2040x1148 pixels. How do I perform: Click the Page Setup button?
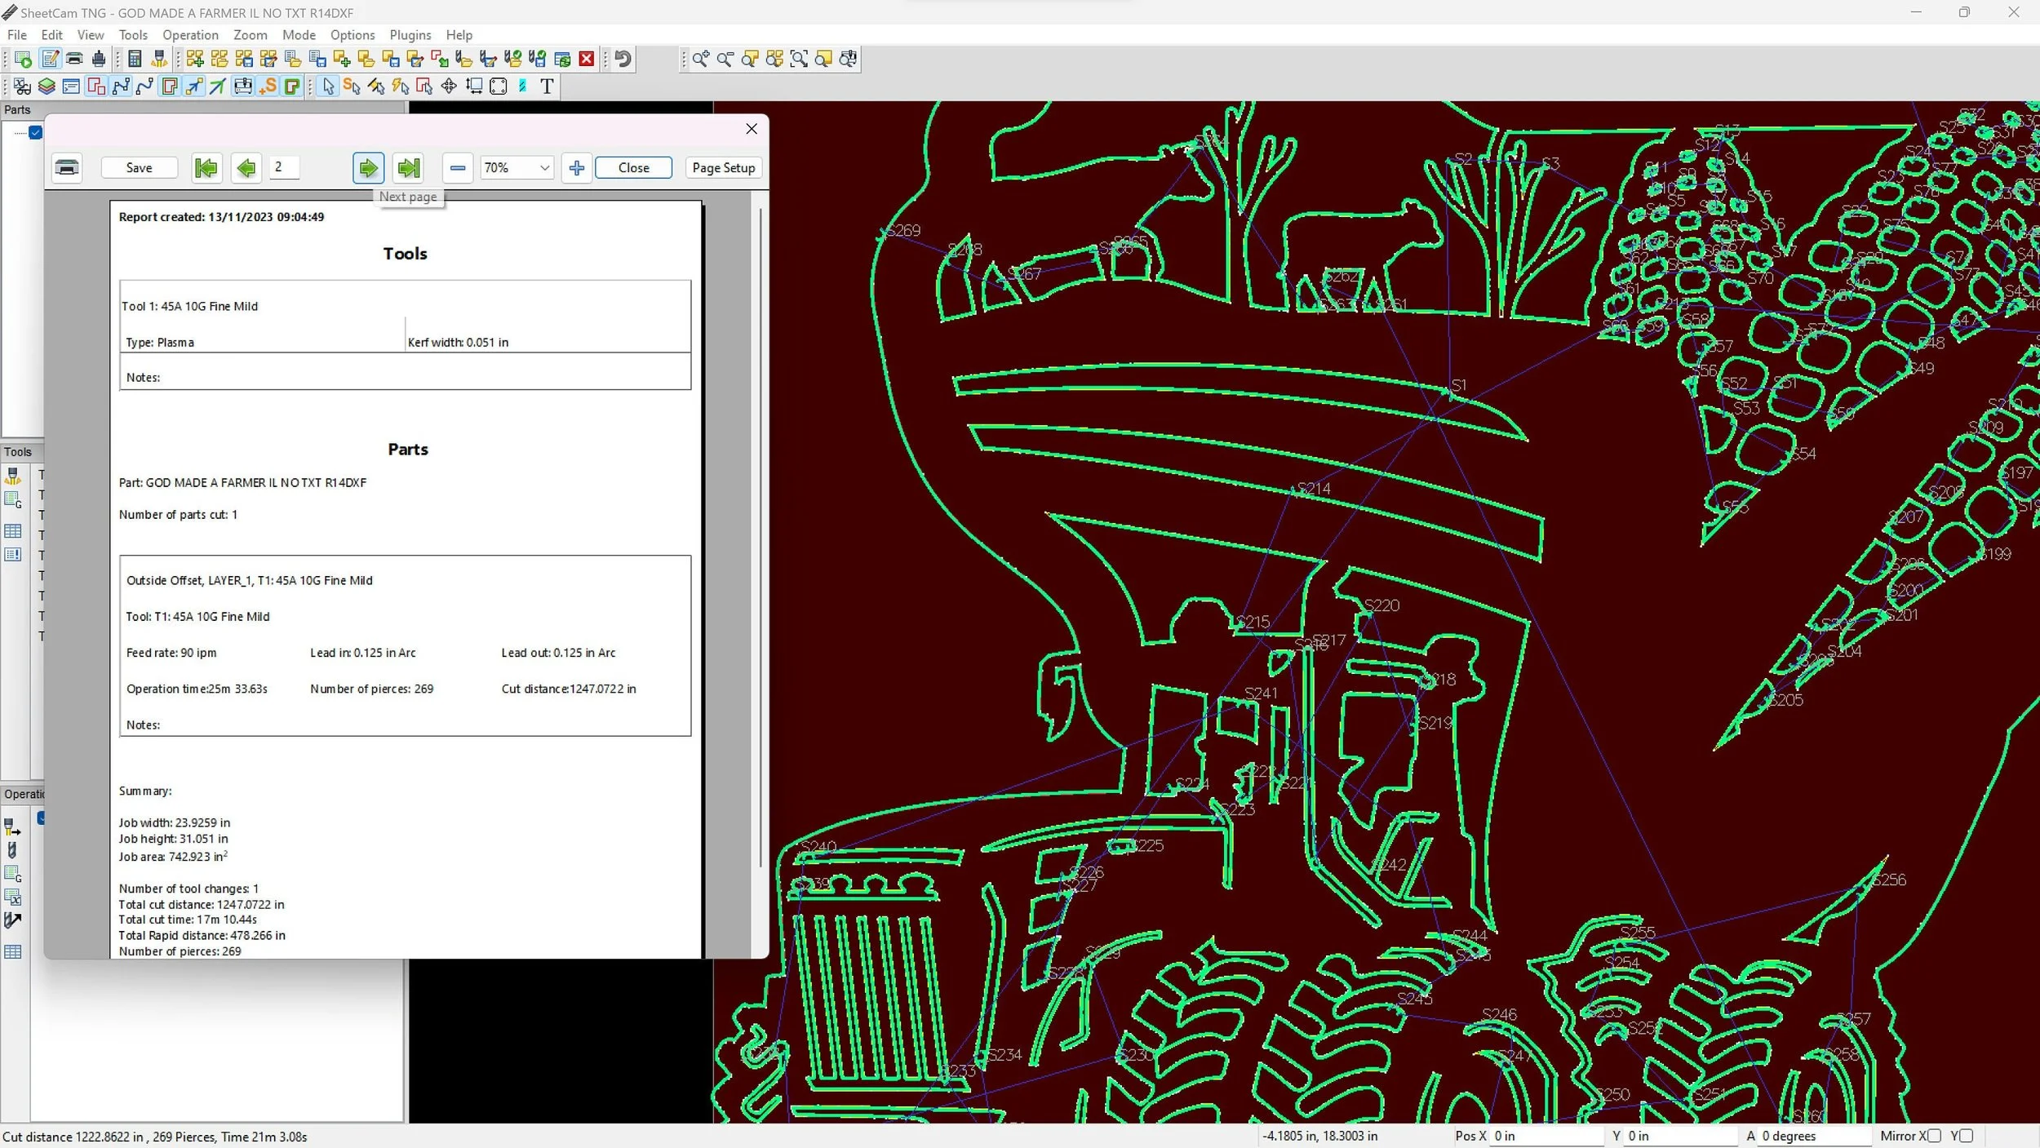click(723, 168)
